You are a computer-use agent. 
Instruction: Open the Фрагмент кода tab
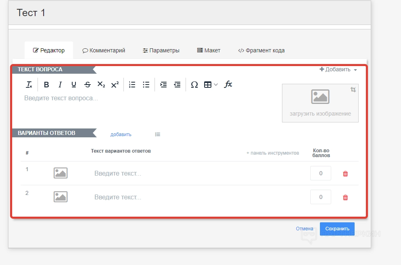pyautogui.click(x=261, y=50)
